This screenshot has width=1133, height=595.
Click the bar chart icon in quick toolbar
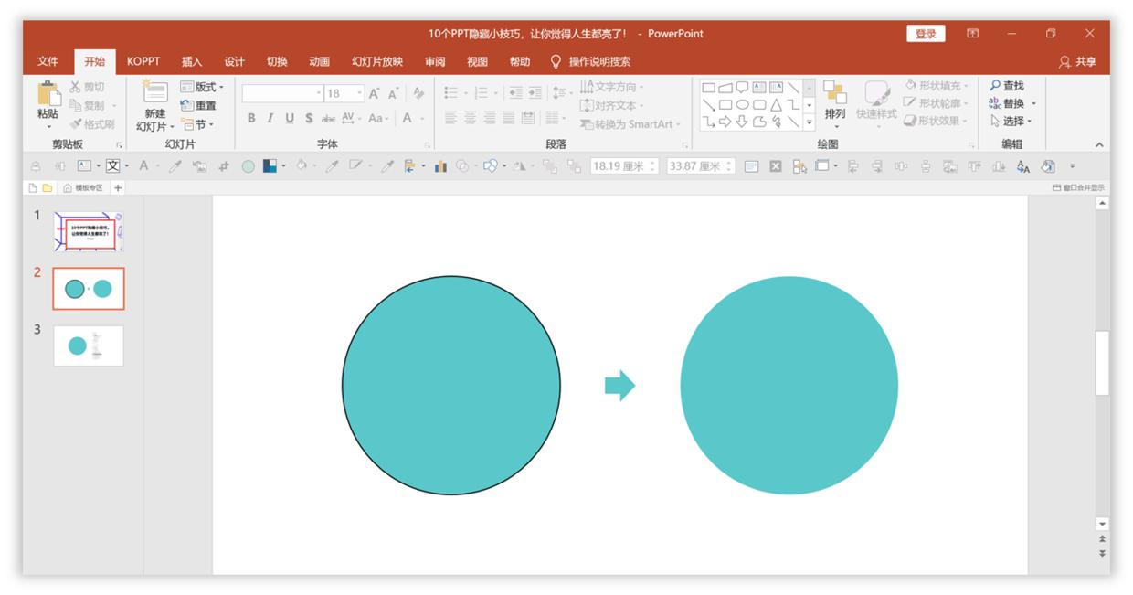click(x=440, y=166)
